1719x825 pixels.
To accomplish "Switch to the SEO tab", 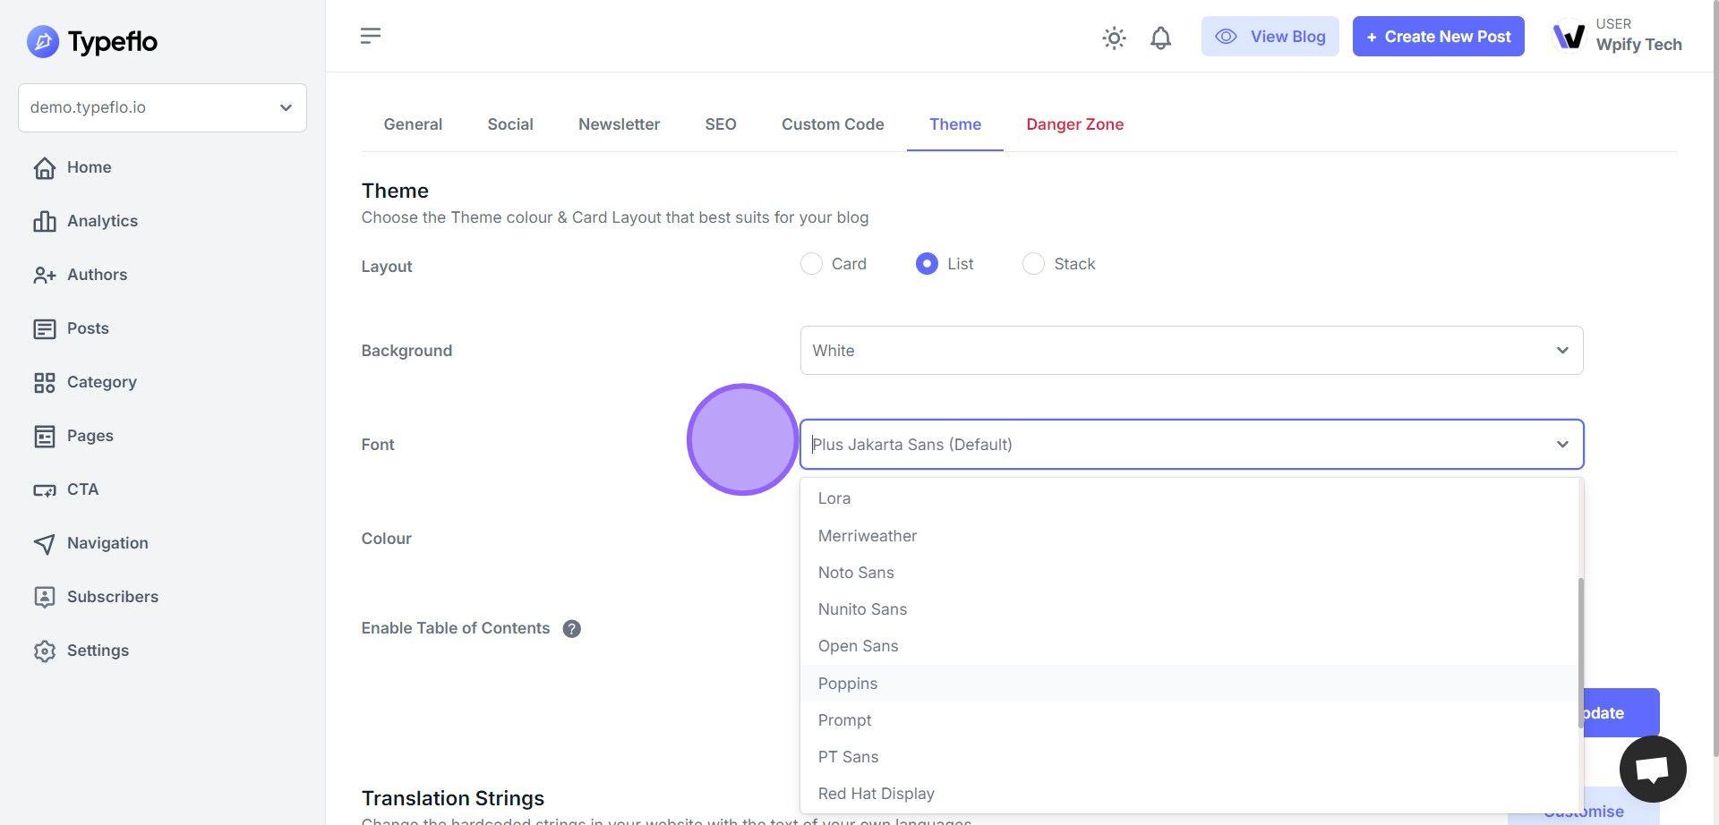I will [720, 124].
